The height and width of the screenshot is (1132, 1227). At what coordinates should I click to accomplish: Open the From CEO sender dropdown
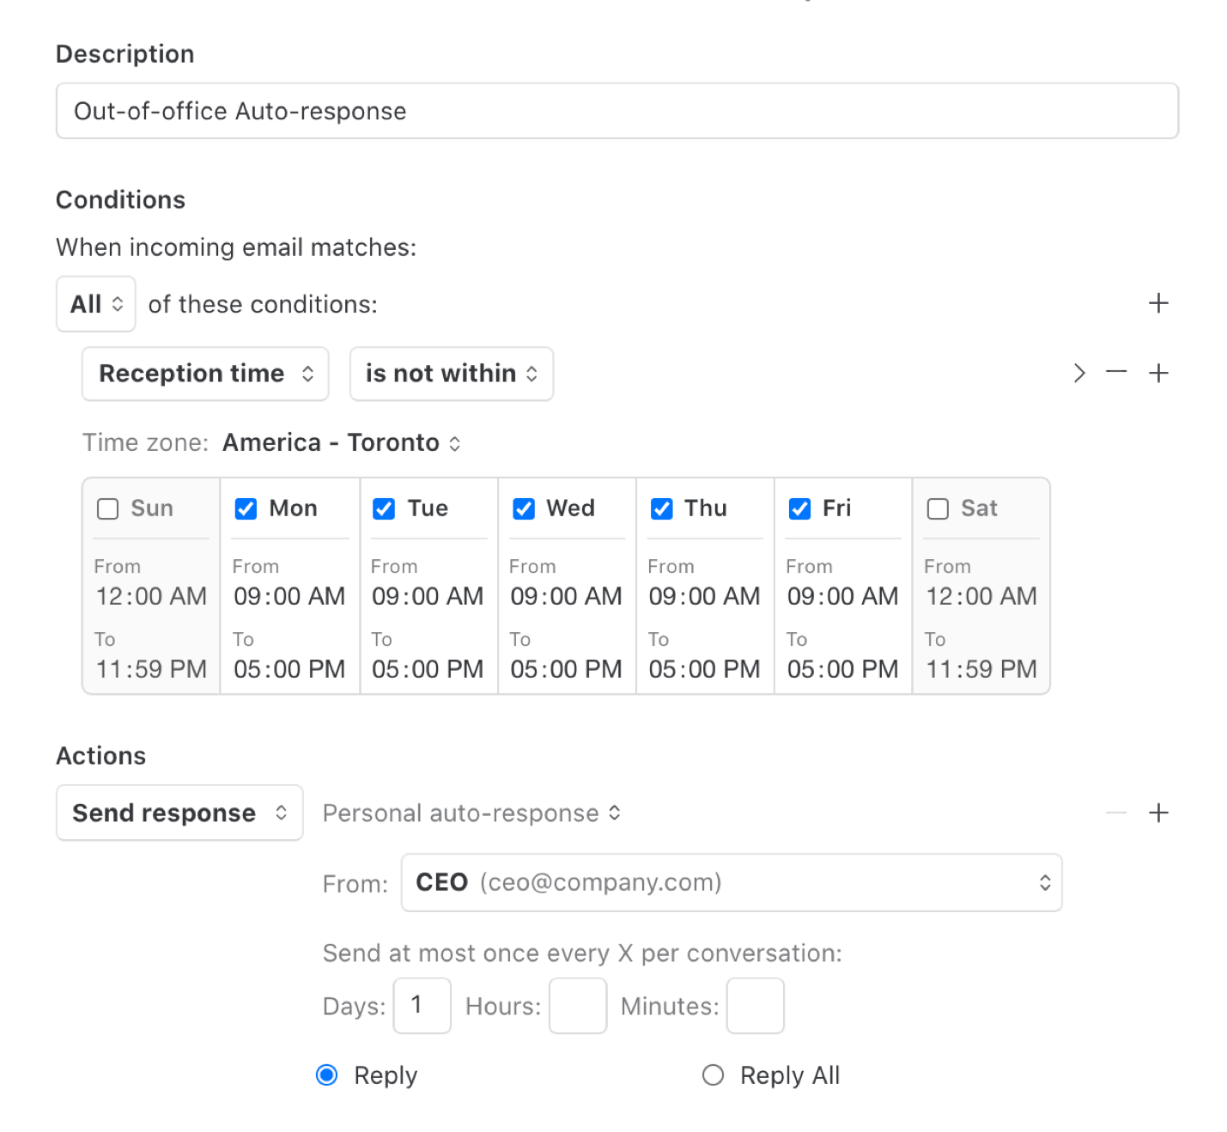pyautogui.click(x=731, y=882)
